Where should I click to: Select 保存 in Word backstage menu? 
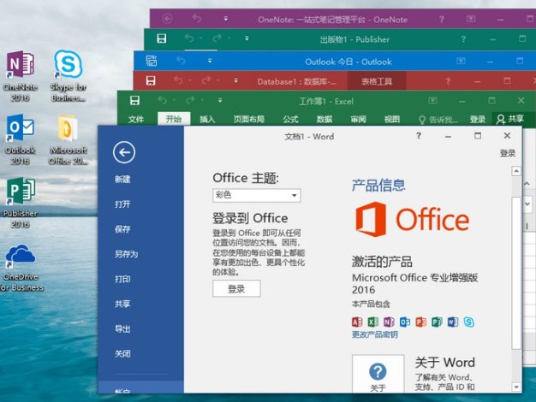[122, 229]
